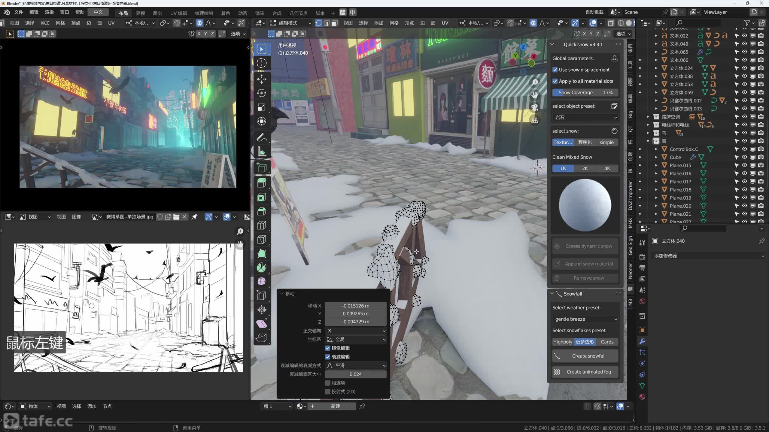This screenshot has width=769, height=432.
Task: Select 2K texture resolution
Action: pos(585,168)
